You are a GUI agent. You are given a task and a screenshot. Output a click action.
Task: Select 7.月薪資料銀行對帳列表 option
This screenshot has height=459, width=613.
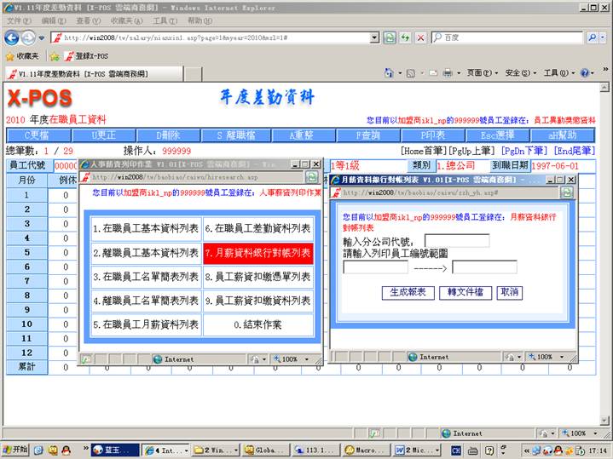pyautogui.click(x=258, y=253)
